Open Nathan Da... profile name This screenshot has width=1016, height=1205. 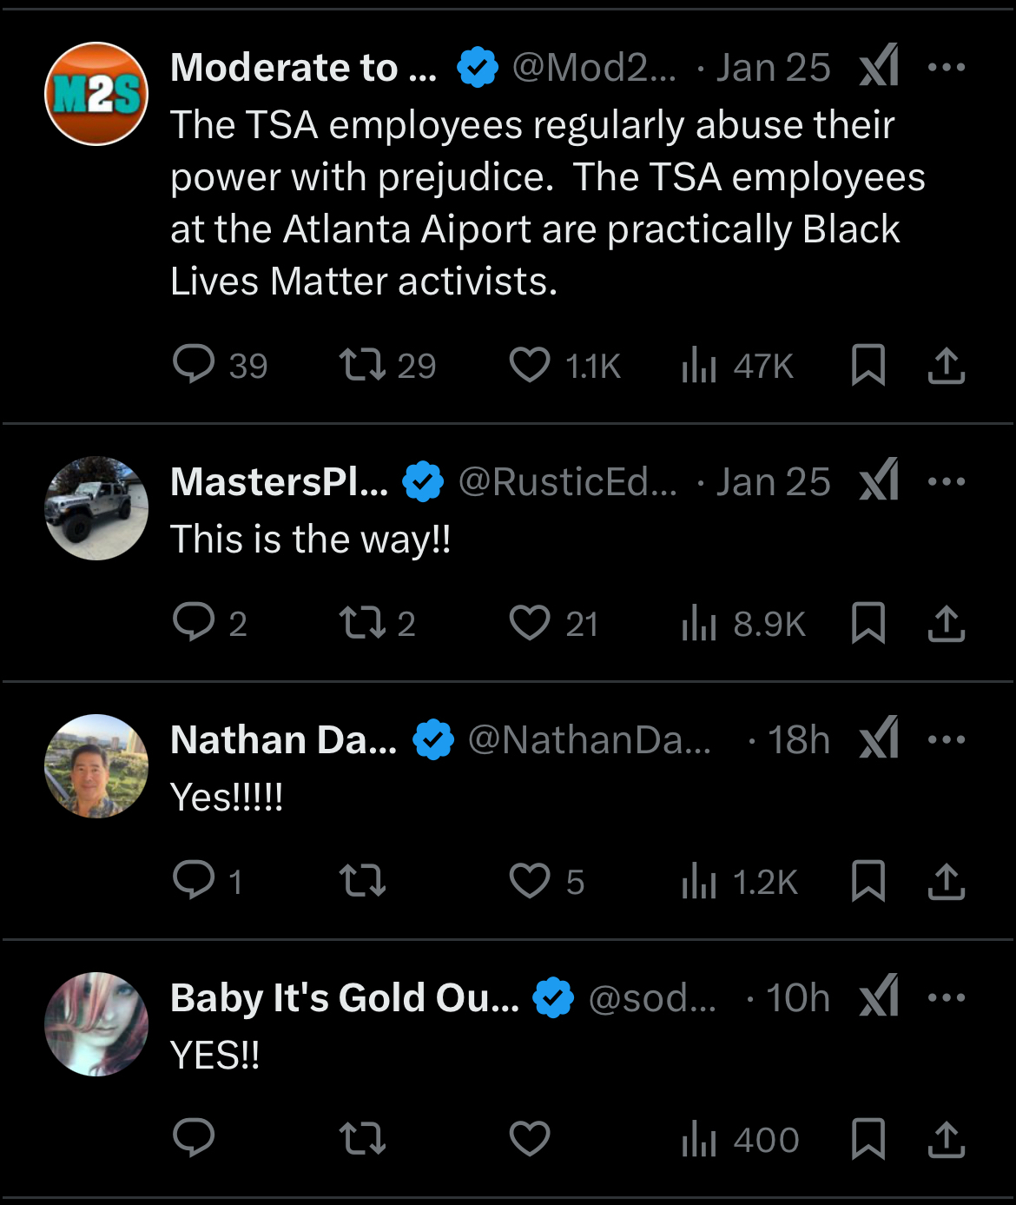283,740
